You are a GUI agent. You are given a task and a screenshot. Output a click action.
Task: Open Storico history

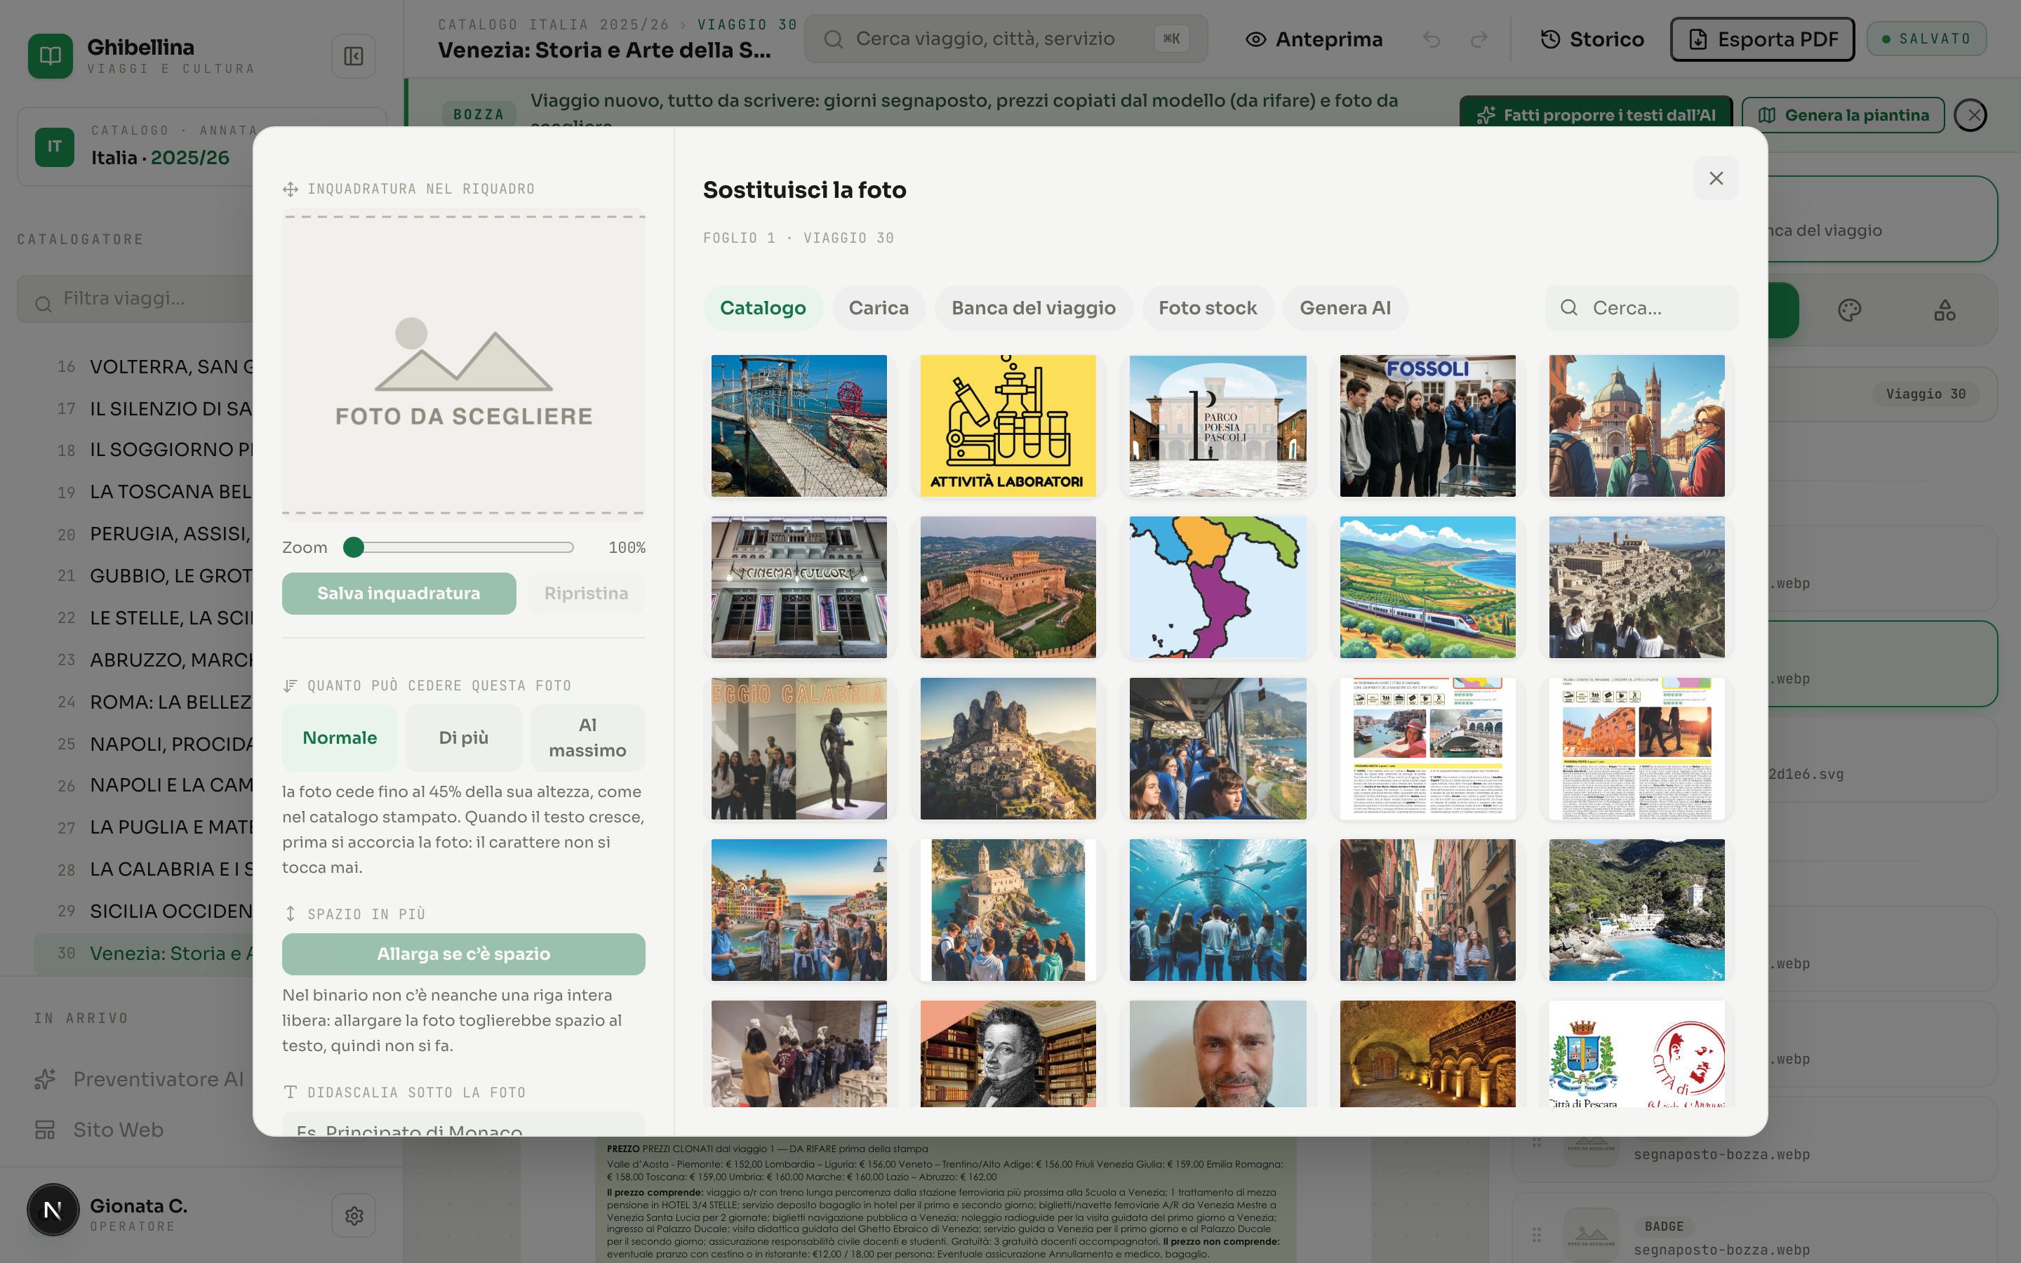coord(1592,39)
